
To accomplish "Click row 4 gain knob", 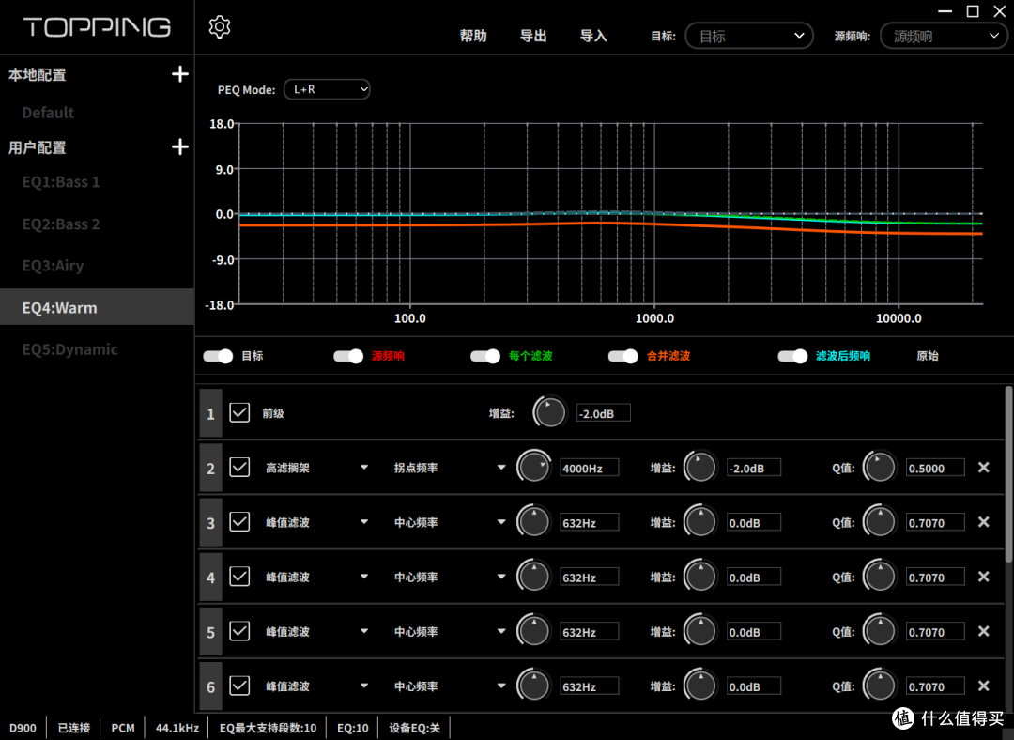I will point(701,577).
